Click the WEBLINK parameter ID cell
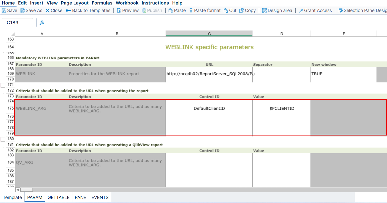 coord(42,74)
